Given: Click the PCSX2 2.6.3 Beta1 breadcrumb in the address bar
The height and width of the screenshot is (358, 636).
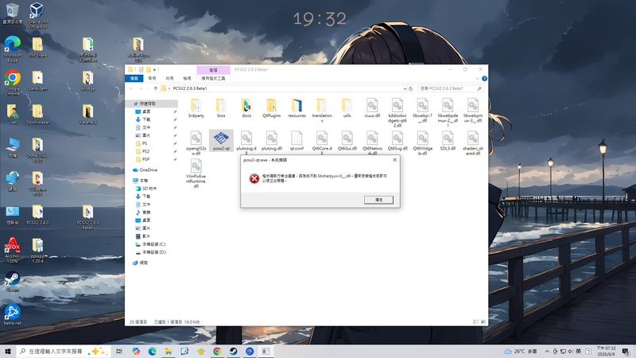Looking at the screenshot, I should 190,88.
